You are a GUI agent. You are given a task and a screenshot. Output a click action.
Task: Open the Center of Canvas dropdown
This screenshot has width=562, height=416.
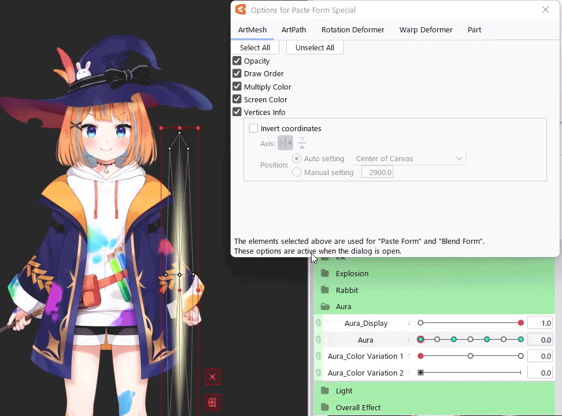(409, 158)
